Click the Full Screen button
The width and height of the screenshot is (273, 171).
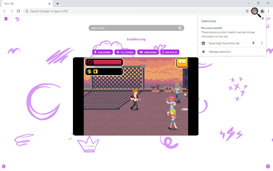[x=125, y=52]
